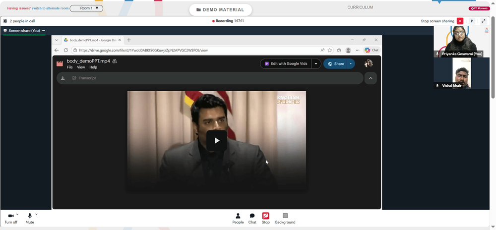Click the cloud status icon beside filename

115,61
